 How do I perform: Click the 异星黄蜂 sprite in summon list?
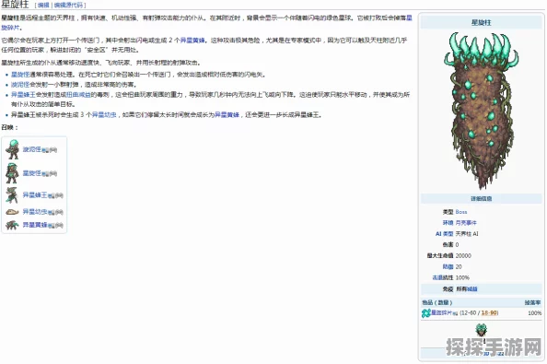[12, 225]
